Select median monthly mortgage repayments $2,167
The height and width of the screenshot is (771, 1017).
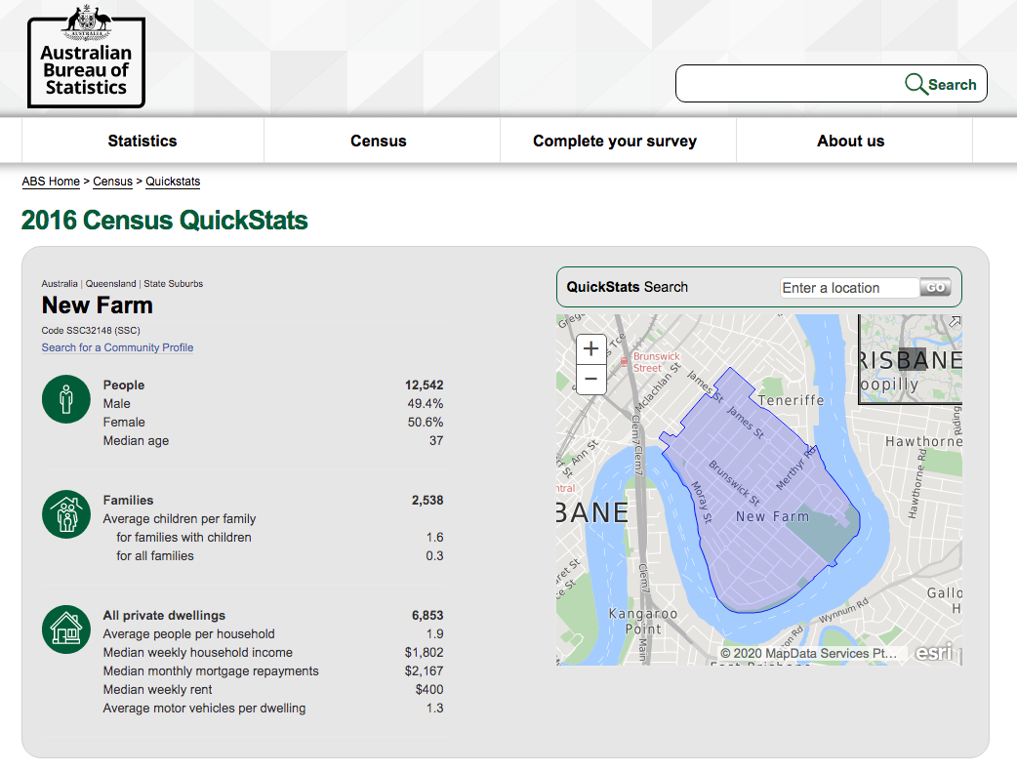click(425, 671)
